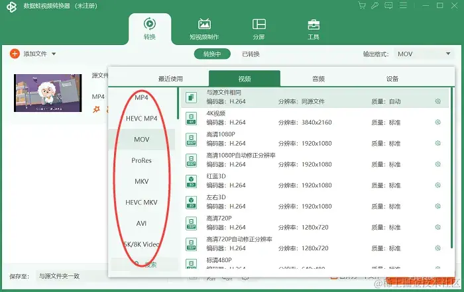Screen dimensions: 464x292
Task: Choose HEVC MKV in the format list
Action: pyautogui.click(x=141, y=203)
